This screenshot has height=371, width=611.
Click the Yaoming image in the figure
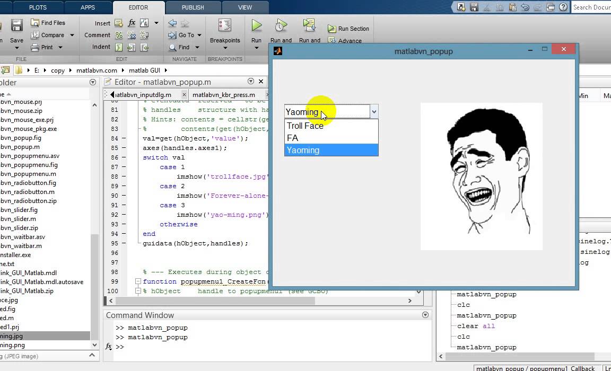481,176
